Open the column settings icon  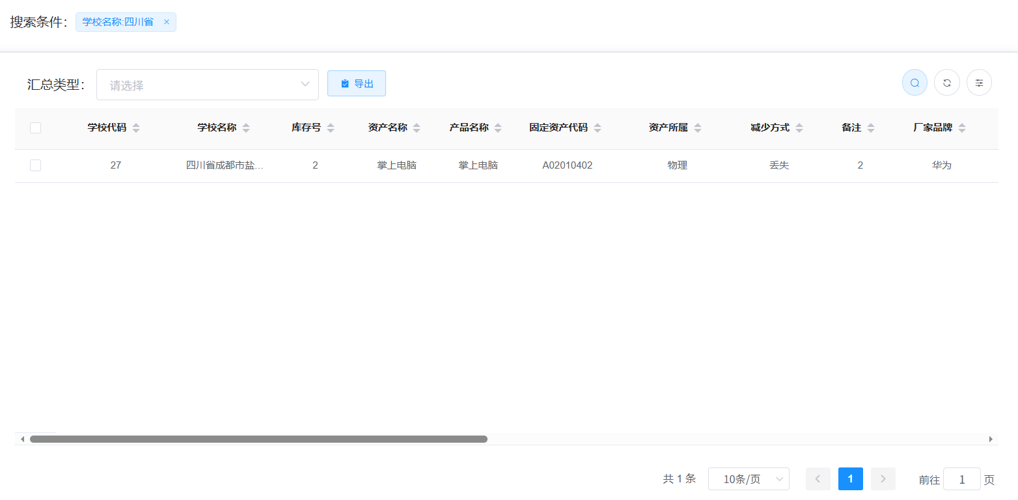coord(979,83)
